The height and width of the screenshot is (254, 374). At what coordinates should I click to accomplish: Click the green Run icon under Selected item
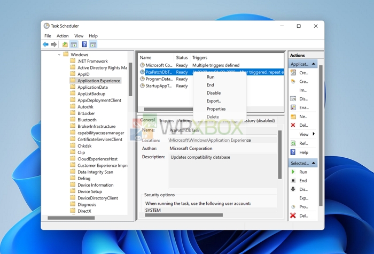click(293, 172)
